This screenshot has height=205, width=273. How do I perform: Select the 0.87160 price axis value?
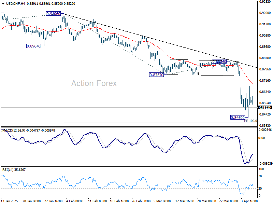265,81
